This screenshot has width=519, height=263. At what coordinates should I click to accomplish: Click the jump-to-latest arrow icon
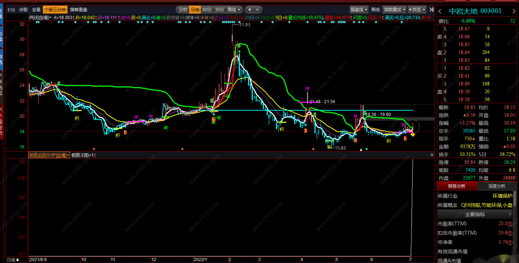point(431,10)
